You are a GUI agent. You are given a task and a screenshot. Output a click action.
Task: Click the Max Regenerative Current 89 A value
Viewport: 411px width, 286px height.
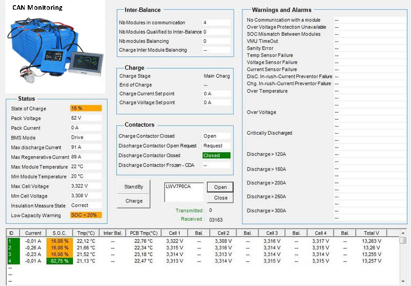pyautogui.click(x=86, y=157)
